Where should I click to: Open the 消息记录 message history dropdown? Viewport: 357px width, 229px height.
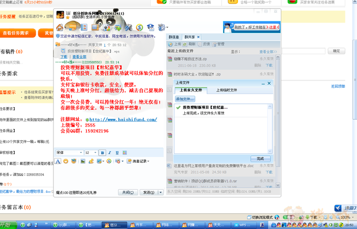coord(138,161)
